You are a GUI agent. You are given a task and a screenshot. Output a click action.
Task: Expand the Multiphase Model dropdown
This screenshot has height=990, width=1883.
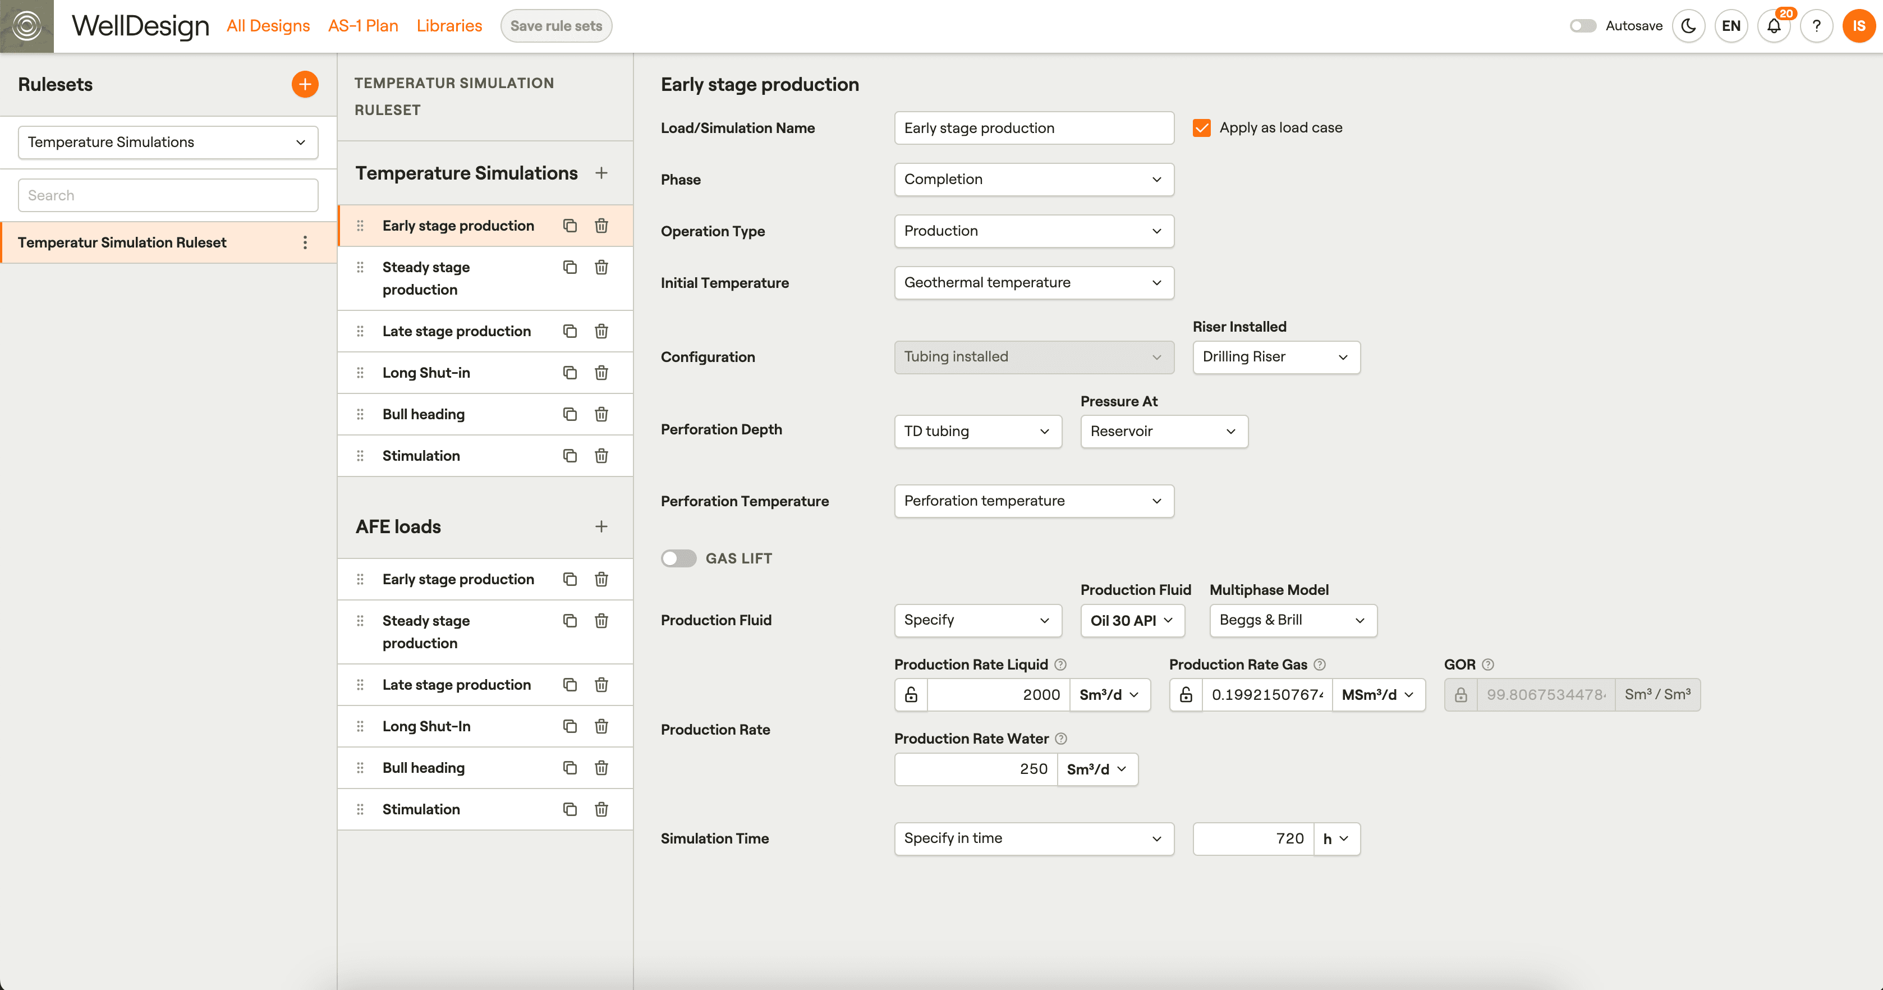pyautogui.click(x=1292, y=620)
